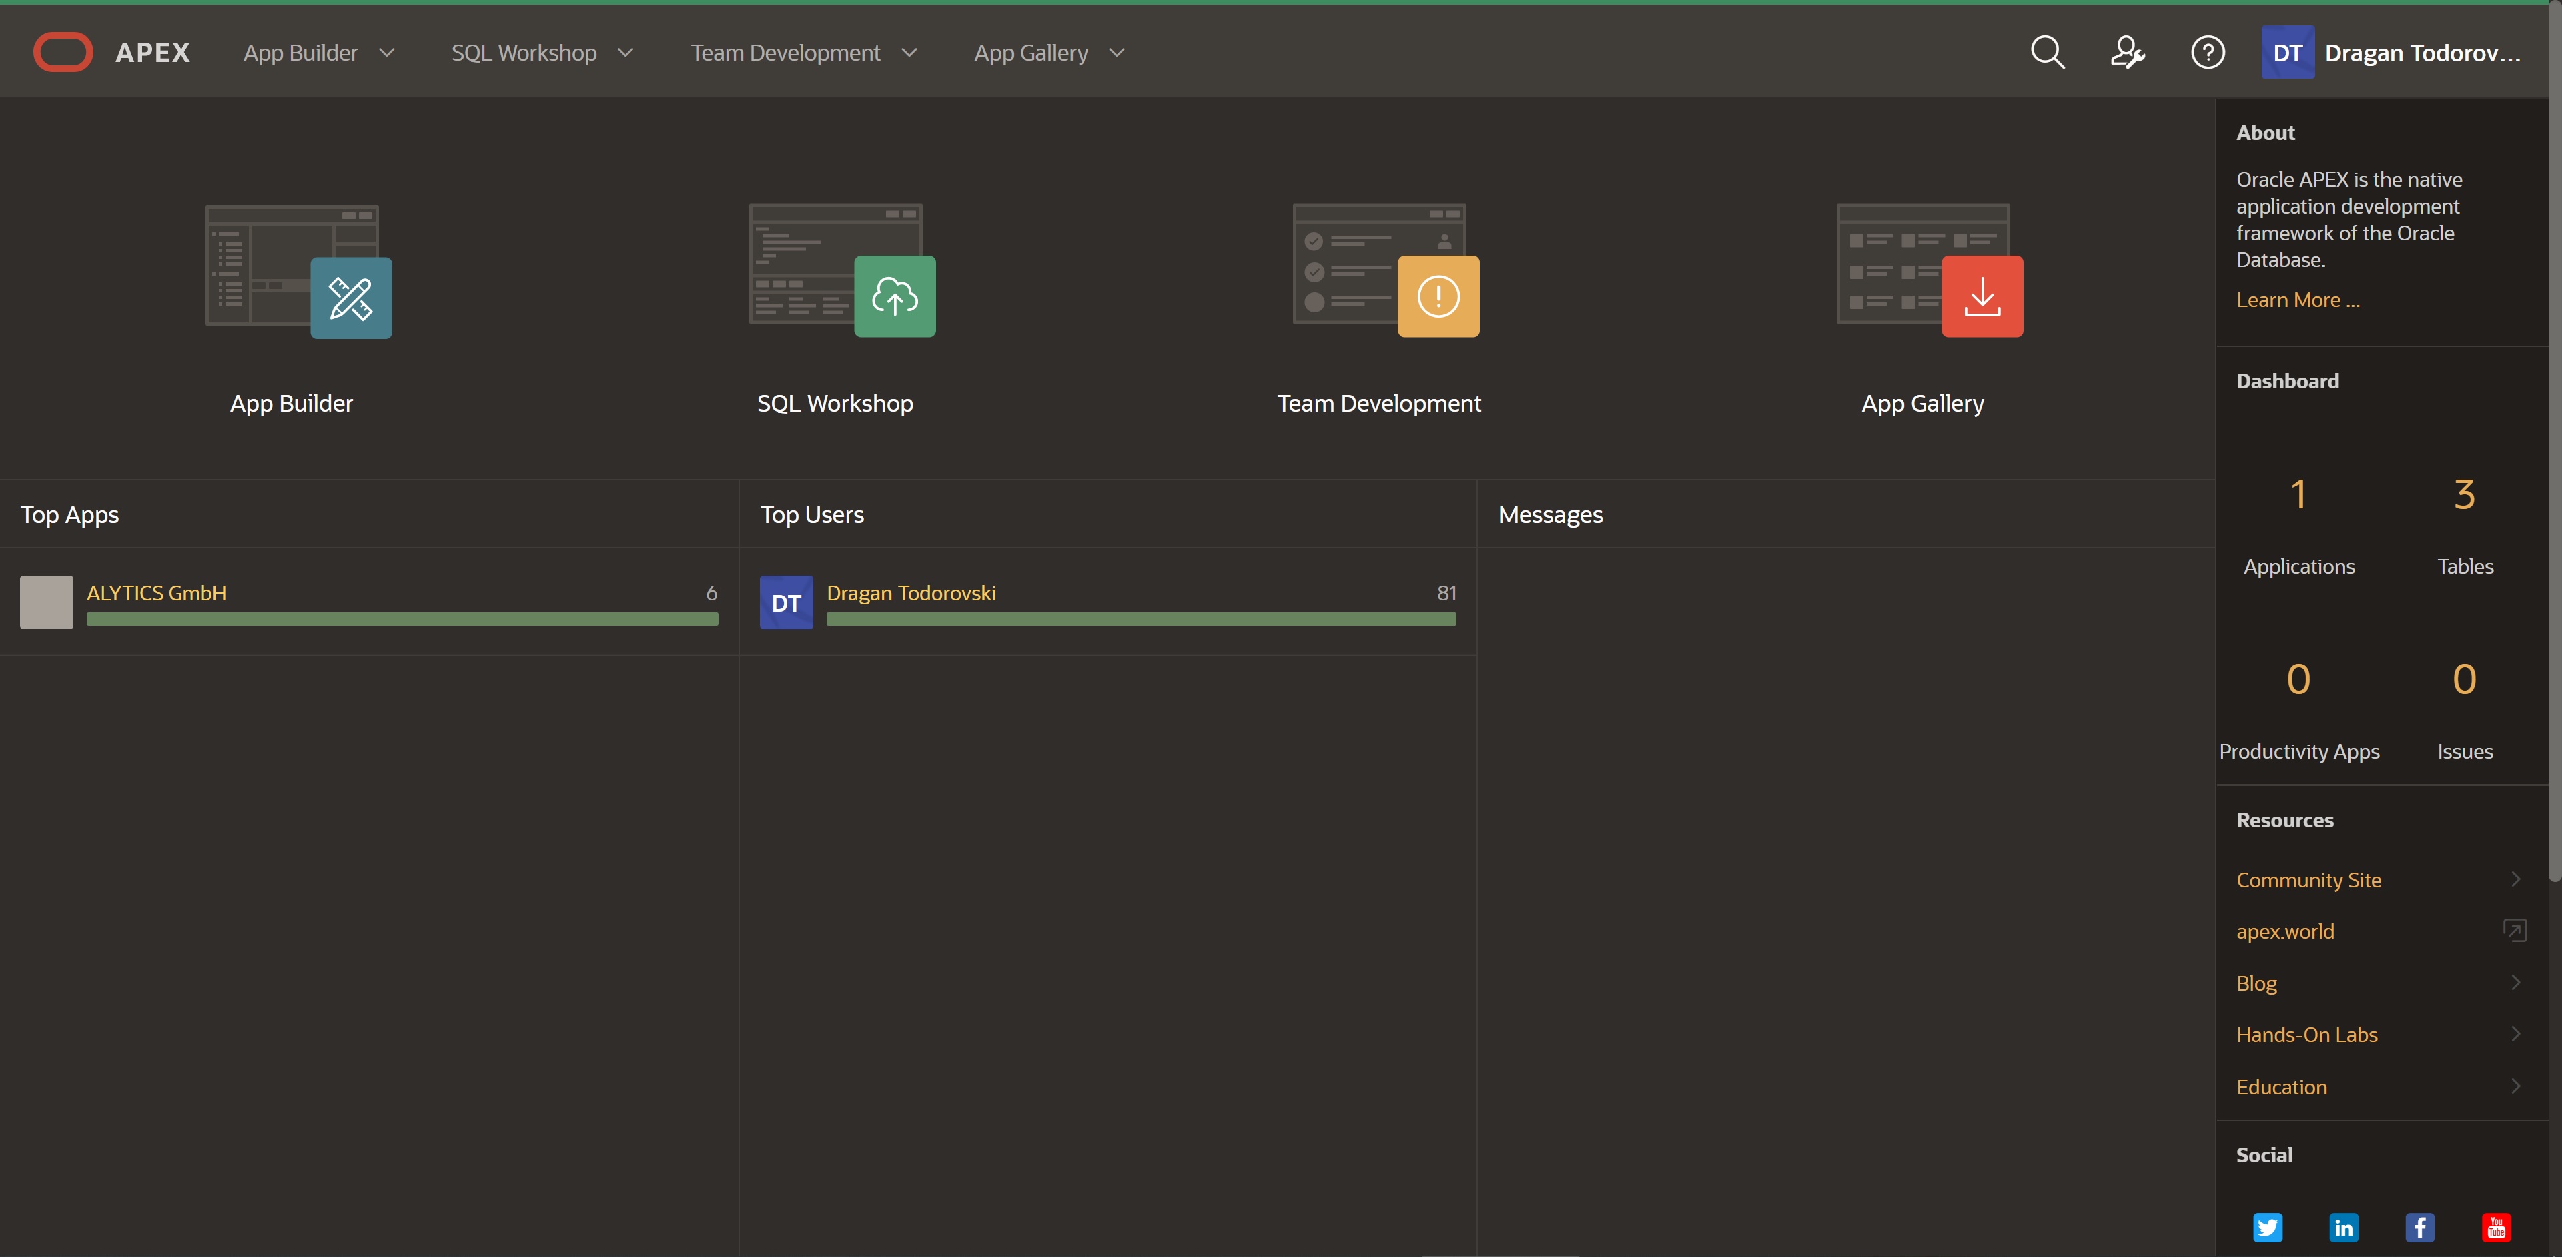2562x1257 pixels.
Task: Open the Education resource link
Action: coord(2282,1086)
